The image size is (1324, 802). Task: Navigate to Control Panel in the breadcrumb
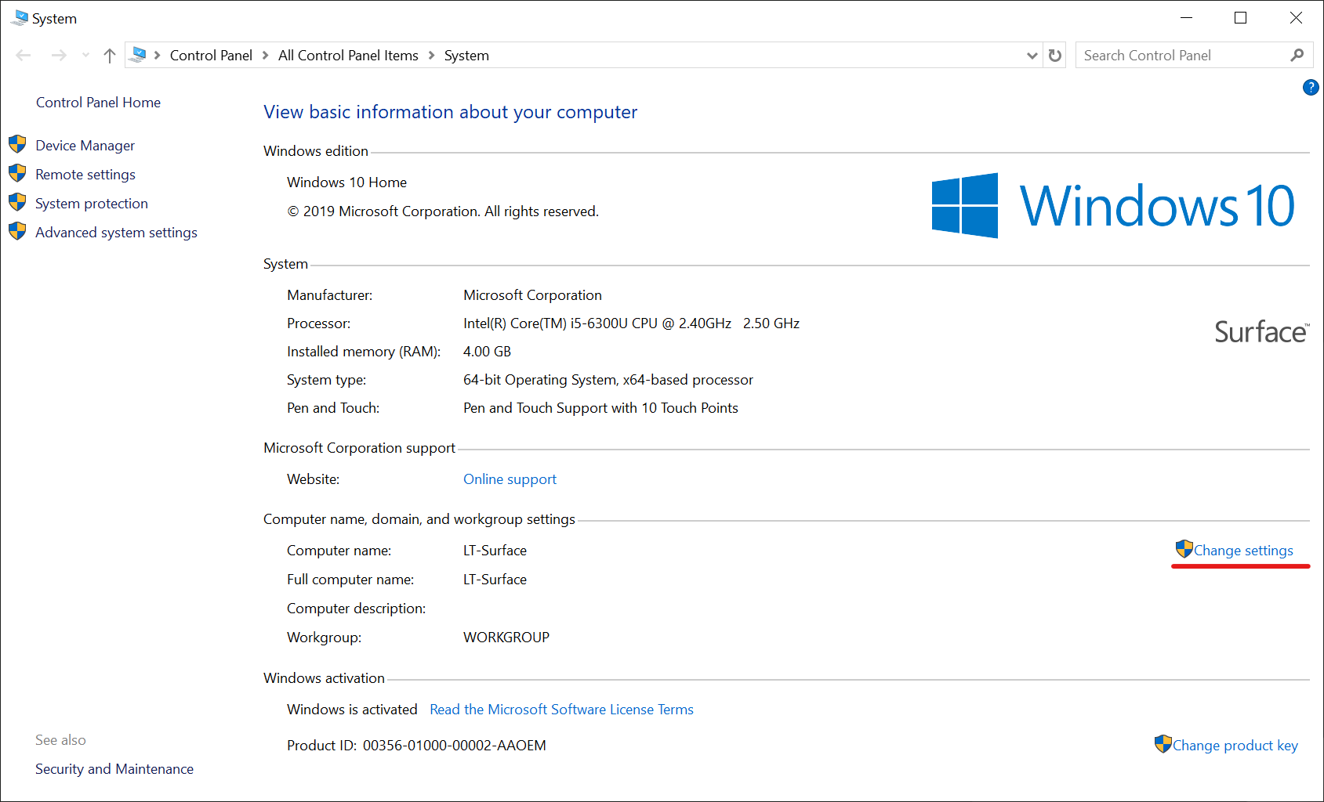[x=210, y=55]
